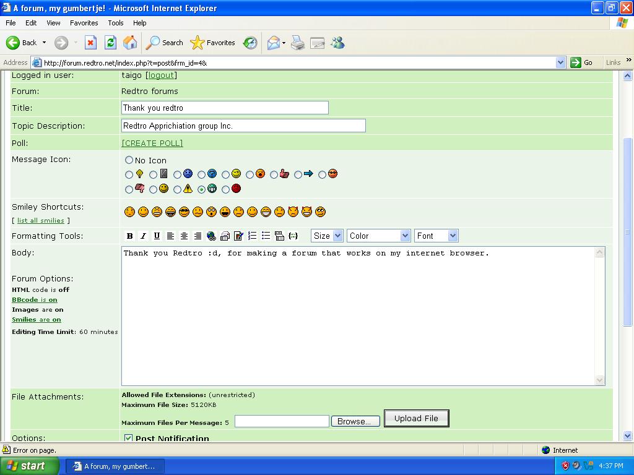Insert a numbered list via formatting toolbar
The width and height of the screenshot is (634, 475).
click(x=252, y=236)
